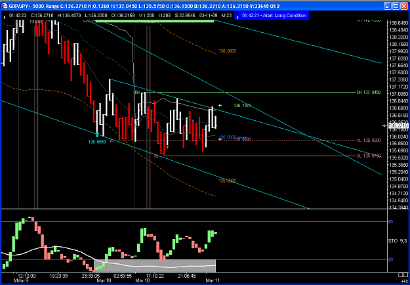This screenshot has width=410, height=285.
Task: Click the 03-11-09 date in data bar
Action: point(210,16)
